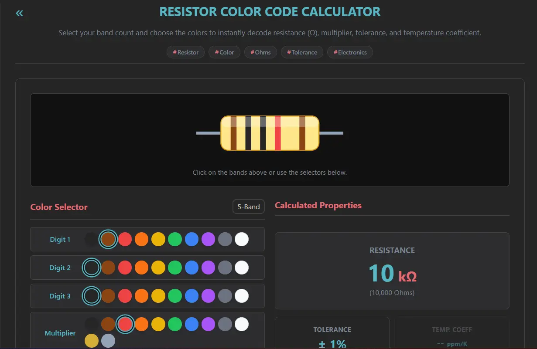The height and width of the screenshot is (349, 537).
Task: Select blue for Digit 2
Action: tap(192, 268)
